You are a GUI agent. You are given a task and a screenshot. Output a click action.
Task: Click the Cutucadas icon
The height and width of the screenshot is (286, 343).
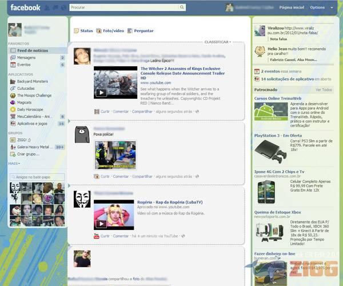point(13,89)
